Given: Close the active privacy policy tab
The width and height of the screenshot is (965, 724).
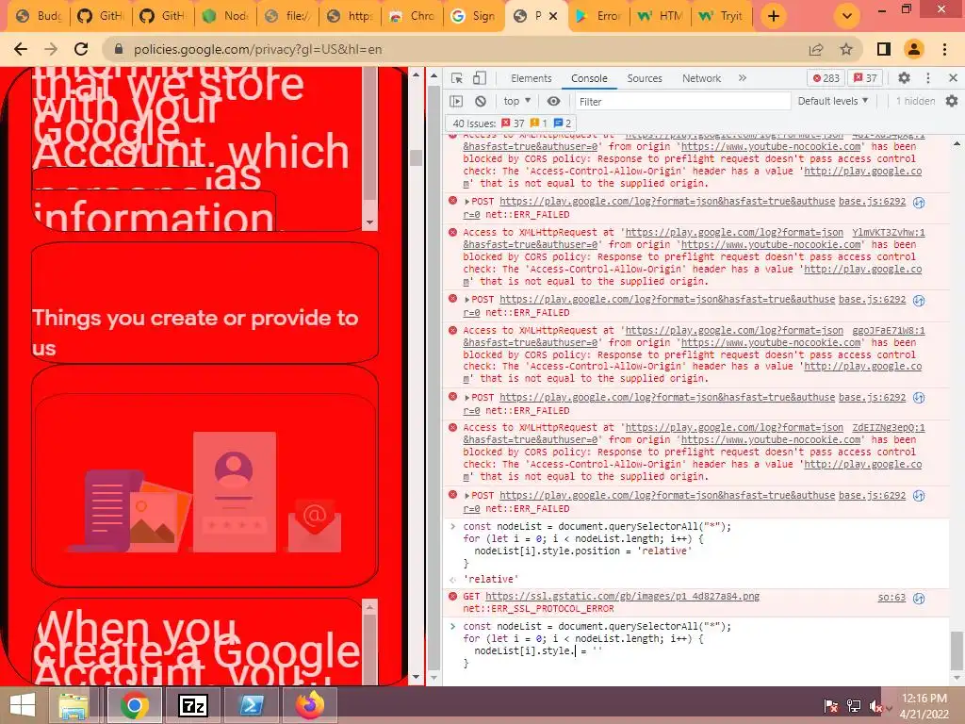Looking at the screenshot, I should pyautogui.click(x=553, y=16).
